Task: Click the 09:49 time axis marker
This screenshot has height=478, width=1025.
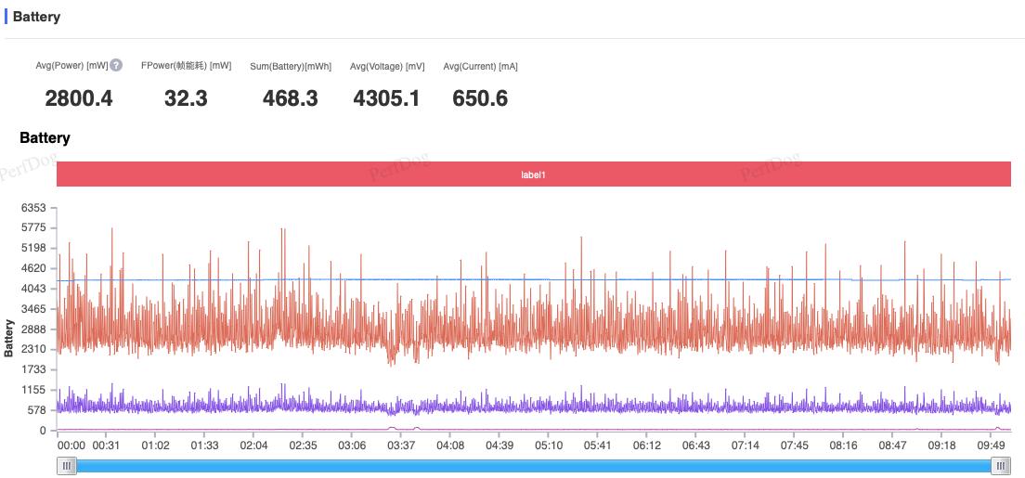Action: click(x=991, y=446)
